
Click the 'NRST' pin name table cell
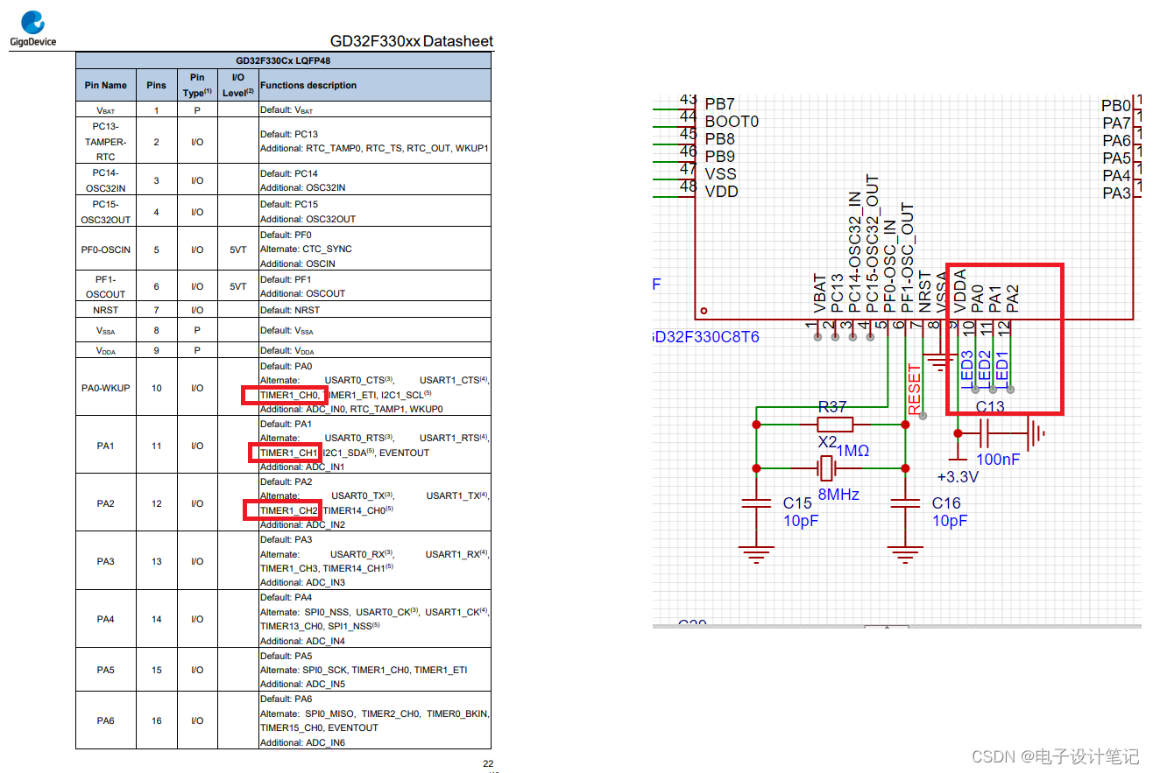(x=105, y=310)
